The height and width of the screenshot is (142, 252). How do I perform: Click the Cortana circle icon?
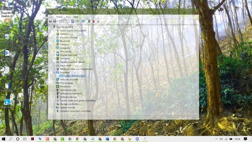(x=18, y=139)
